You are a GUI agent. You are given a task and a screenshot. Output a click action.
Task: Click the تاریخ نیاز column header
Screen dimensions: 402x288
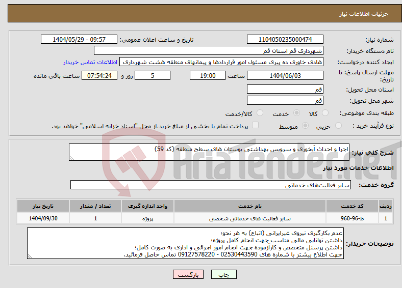click(43, 206)
